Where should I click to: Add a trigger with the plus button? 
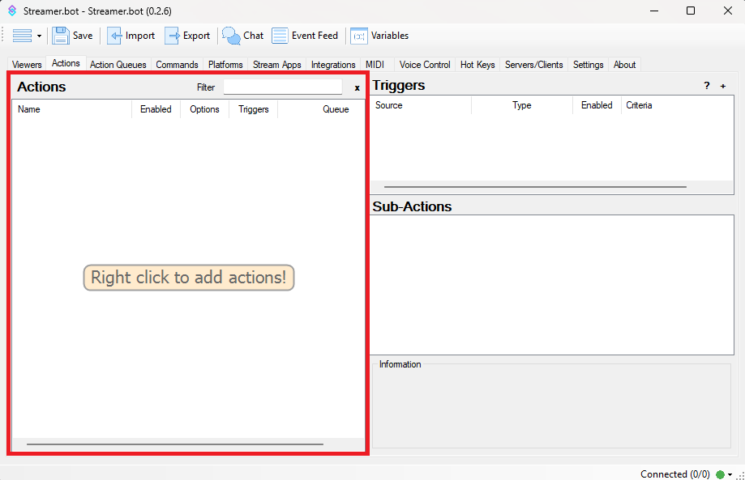tap(723, 86)
